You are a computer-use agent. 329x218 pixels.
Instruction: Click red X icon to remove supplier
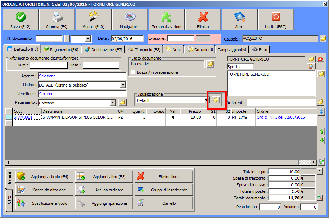[x=320, y=59]
